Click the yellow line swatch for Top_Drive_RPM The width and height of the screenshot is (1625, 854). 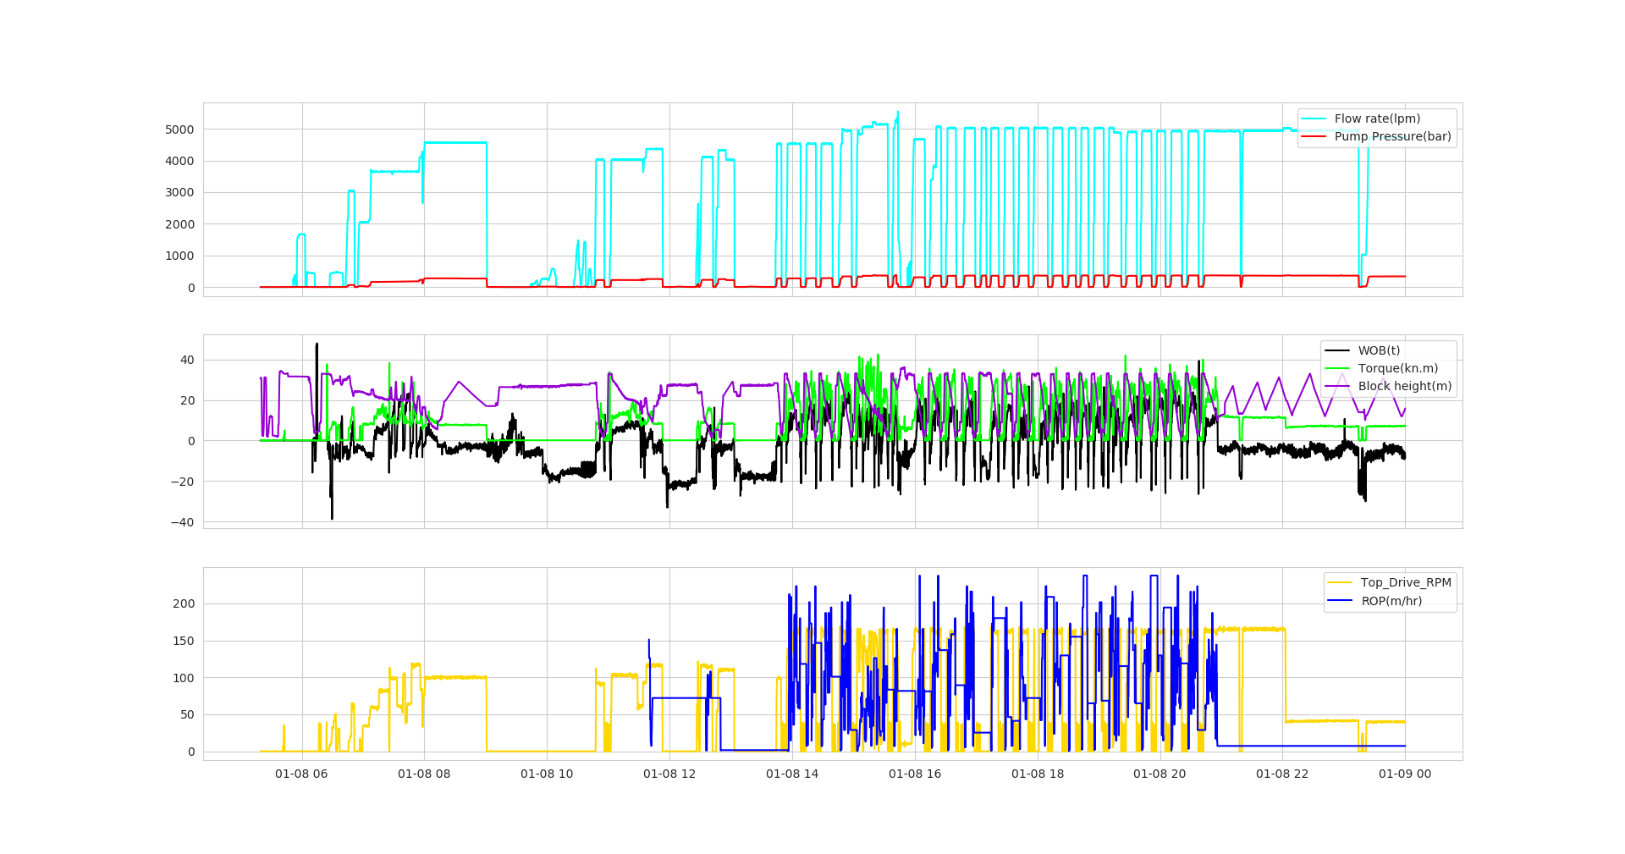(1340, 582)
